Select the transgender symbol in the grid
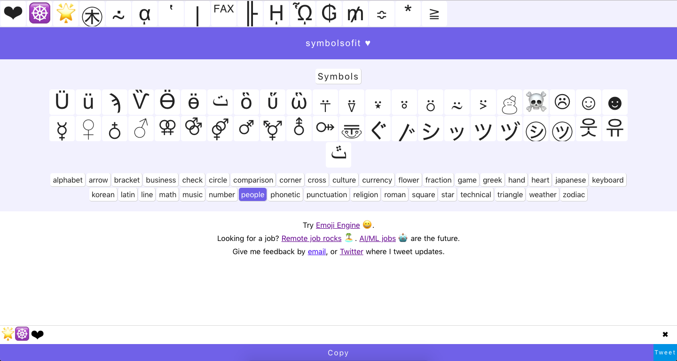The image size is (677, 361). [x=273, y=128]
